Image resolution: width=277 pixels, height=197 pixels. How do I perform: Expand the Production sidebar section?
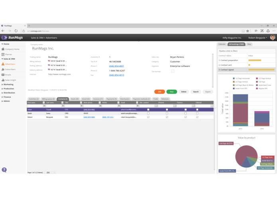(x=2, y=89)
